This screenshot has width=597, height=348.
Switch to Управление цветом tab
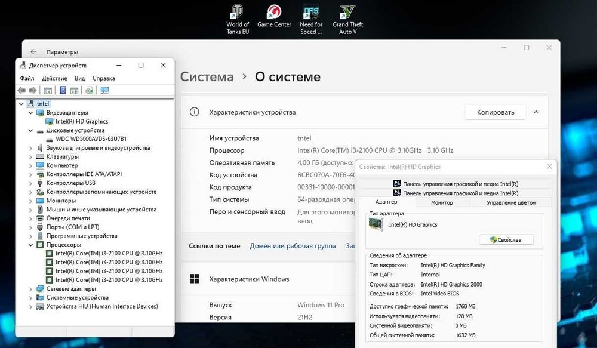pyautogui.click(x=511, y=202)
